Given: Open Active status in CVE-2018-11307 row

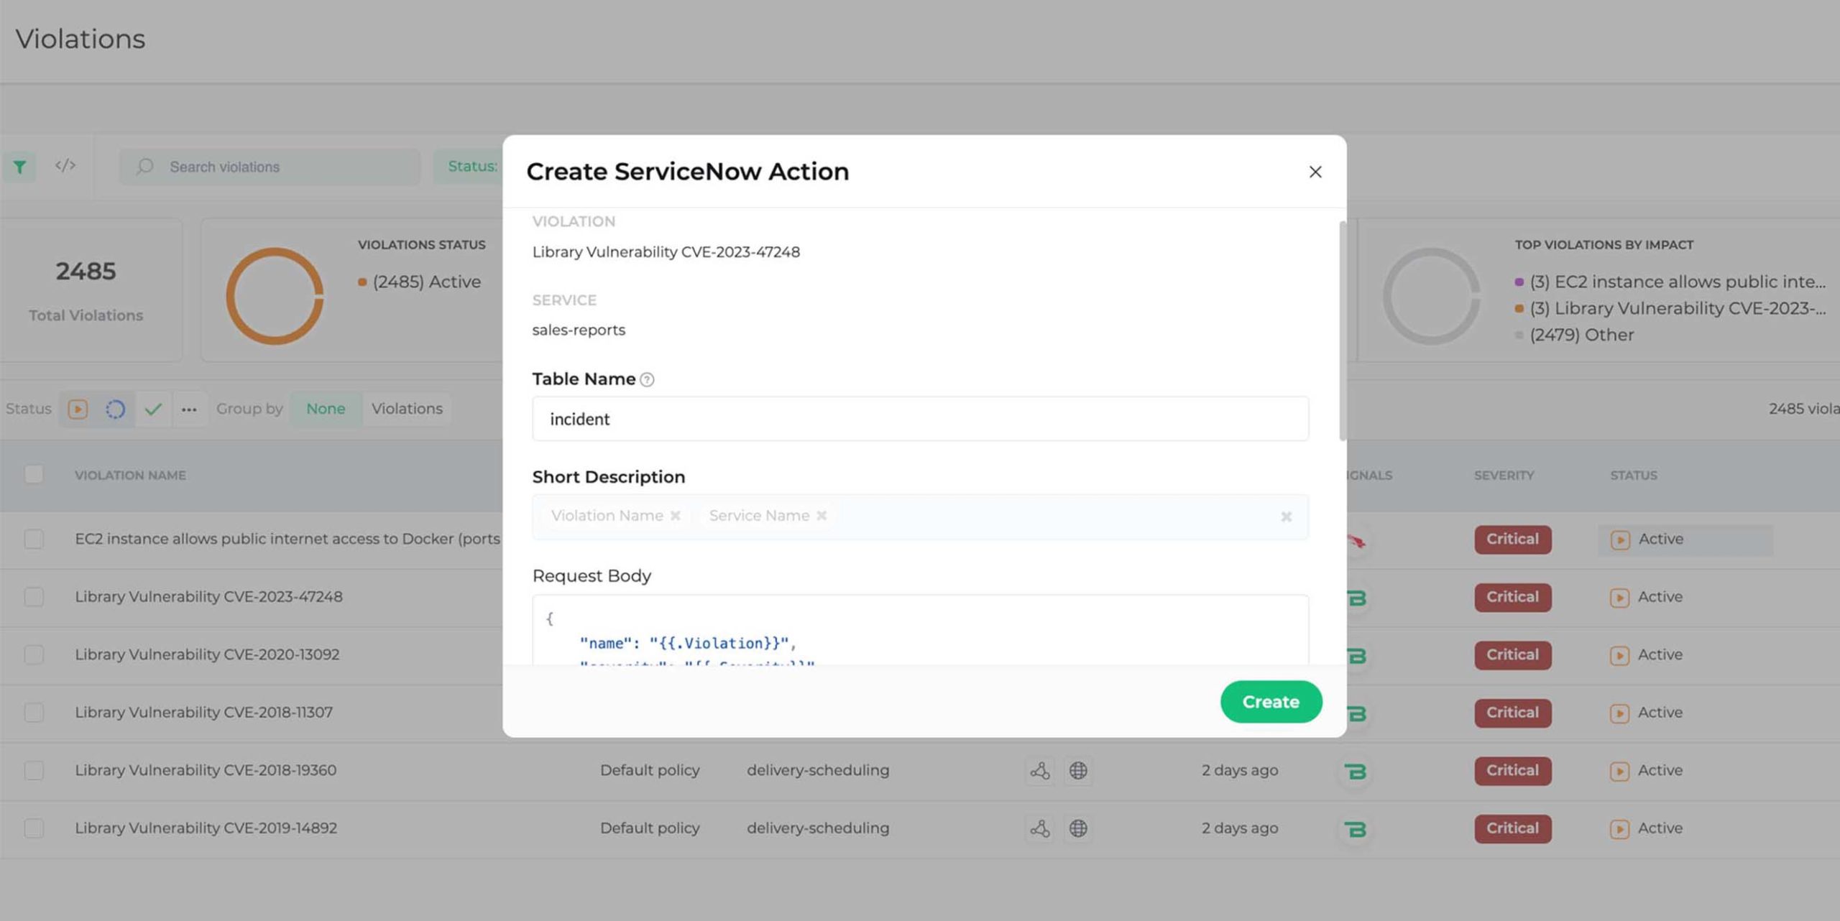Looking at the screenshot, I should pyautogui.click(x=1646, y=713).
